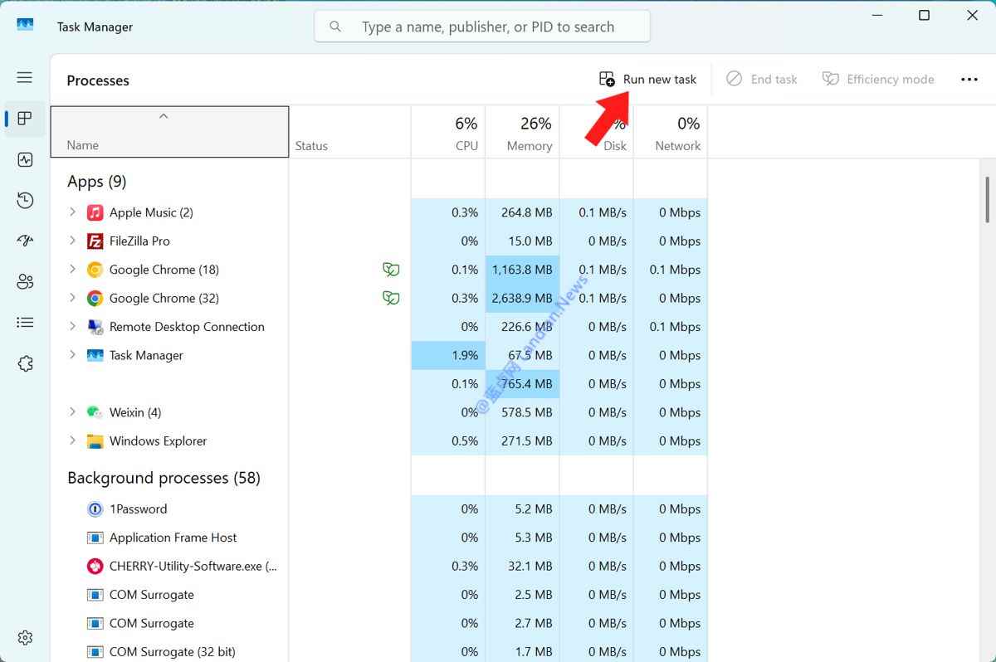Open Task Manager settings gear
The height and width of the screenshot is (662, 996).
pyautogui.click(x=25, y=637)
